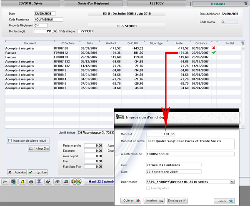Click the dark document icon in bottom toolbar
The width and height of the screenshot is (250, 206).
pyautogui.click(x=66, y=181)
